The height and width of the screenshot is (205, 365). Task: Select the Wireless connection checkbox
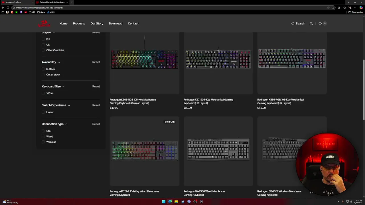click(x=43, y=142)
